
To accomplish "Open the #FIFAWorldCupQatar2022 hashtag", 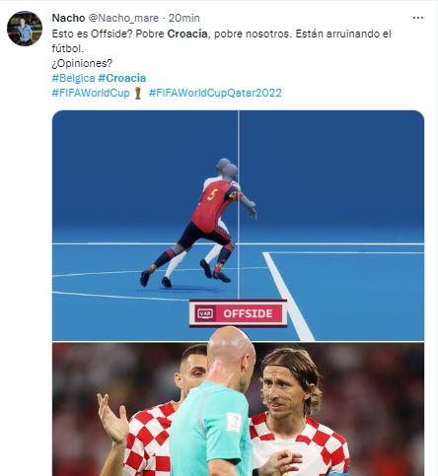I will 215,93.
